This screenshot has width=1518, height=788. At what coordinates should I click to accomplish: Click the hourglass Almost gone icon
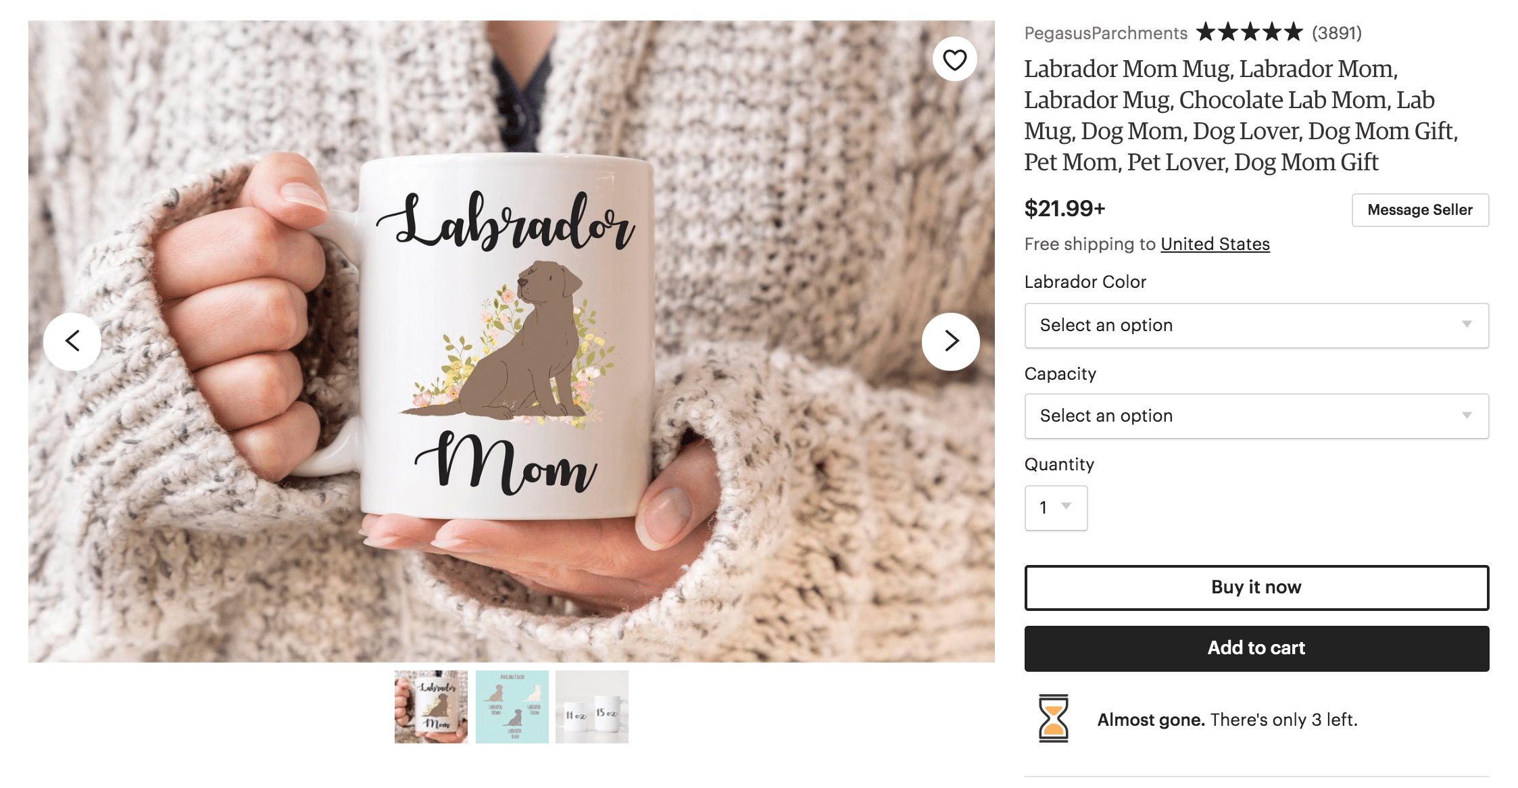(1053, 718)
